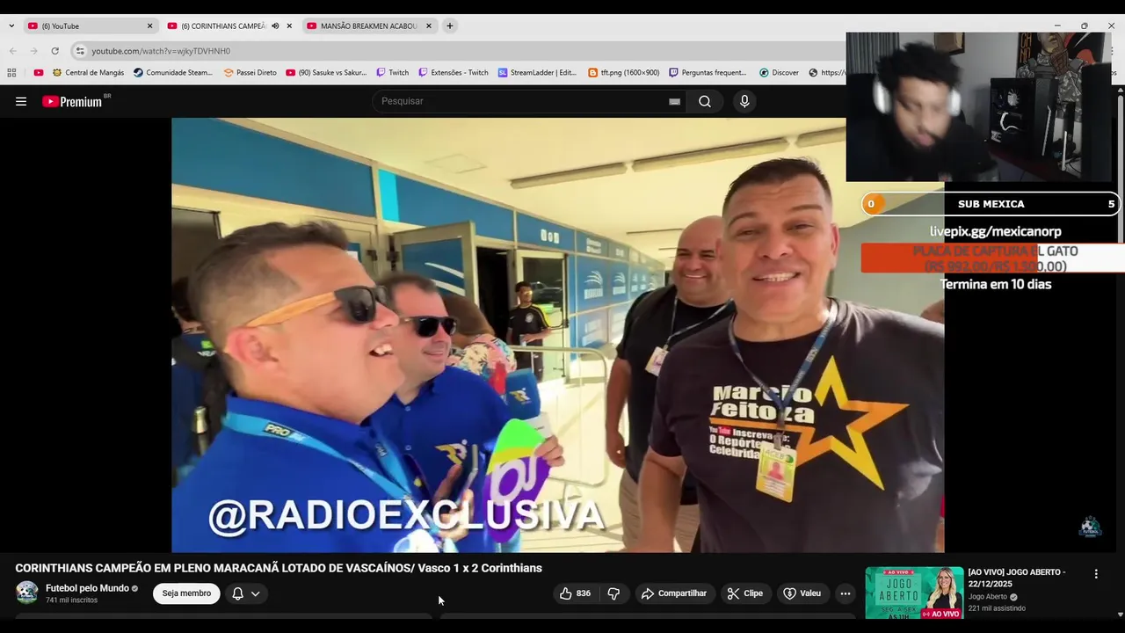Screen dimensions: 1125x633
Task: Open Futebol pelo Mundo channel avatar
Action: coord(27,593)
